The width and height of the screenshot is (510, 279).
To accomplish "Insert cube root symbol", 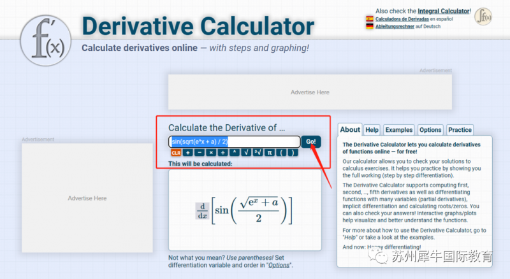I will coord(258,153).
